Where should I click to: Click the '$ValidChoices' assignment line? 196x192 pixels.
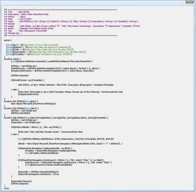[x=55, y=69]
